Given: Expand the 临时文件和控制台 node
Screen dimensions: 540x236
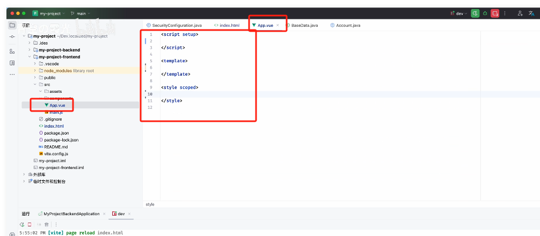Looking at the screenshot, I should 24,181.
